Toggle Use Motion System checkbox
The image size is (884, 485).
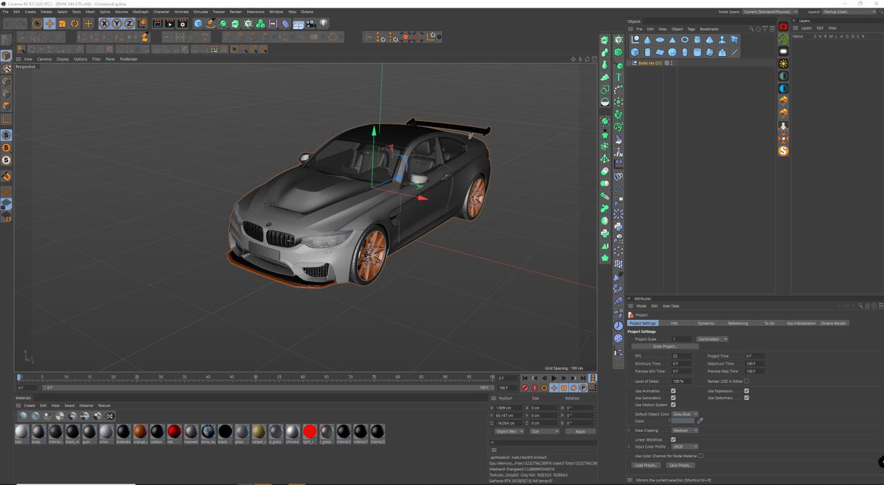pyautogui.click(x=673, y=405)
